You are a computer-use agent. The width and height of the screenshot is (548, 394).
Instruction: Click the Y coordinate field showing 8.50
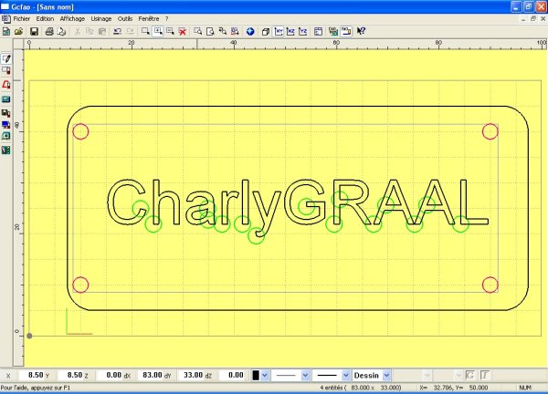(70, 375)
